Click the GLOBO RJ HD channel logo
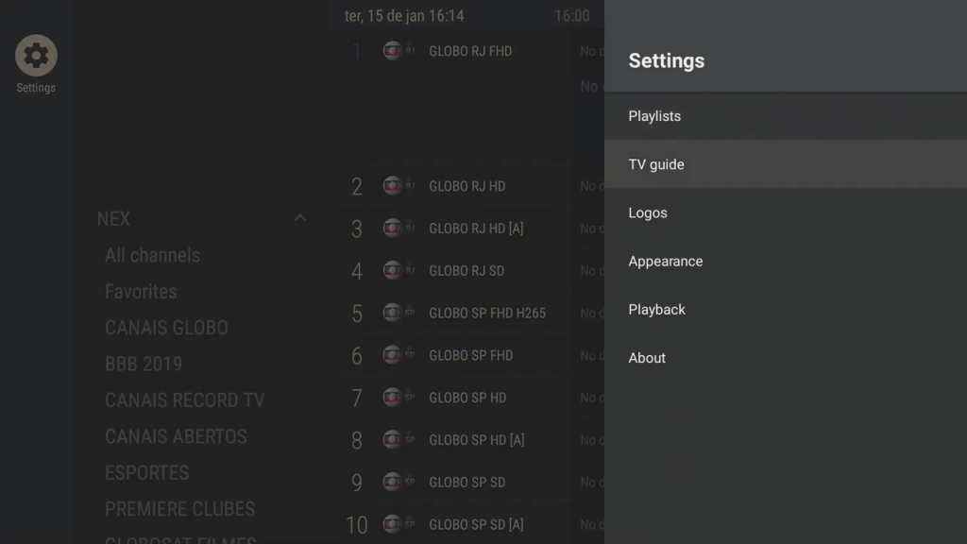Image resolution: width=967 pixels, height=544 pixels. tap(399, 186)
